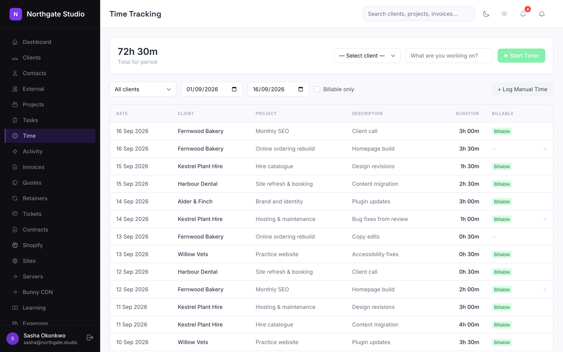Screen dimensions: 563x352
Task: Open Dashboard in the sidebar
Action: coord(50,42)
